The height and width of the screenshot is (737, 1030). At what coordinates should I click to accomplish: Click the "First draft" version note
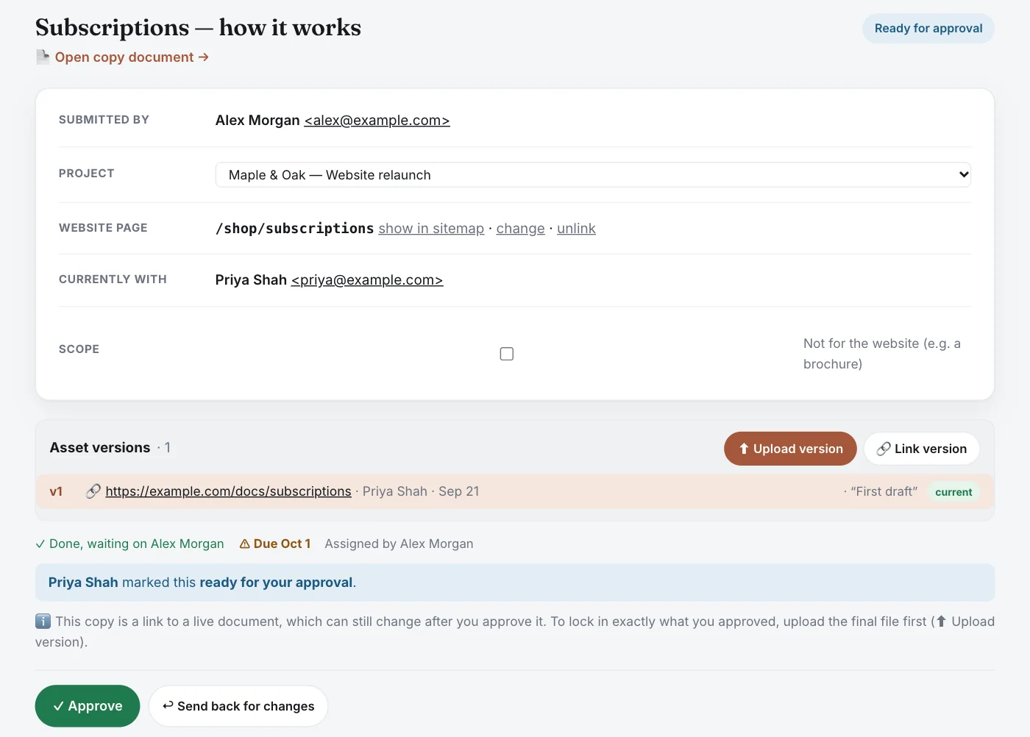884,491
